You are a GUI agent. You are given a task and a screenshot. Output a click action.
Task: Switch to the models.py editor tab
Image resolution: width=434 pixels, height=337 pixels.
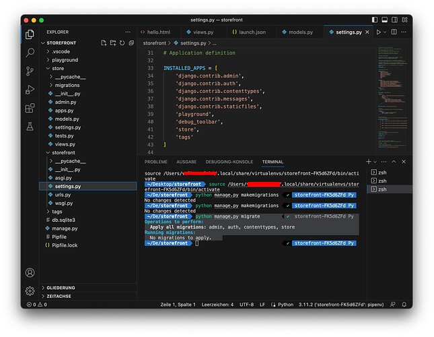300,32
